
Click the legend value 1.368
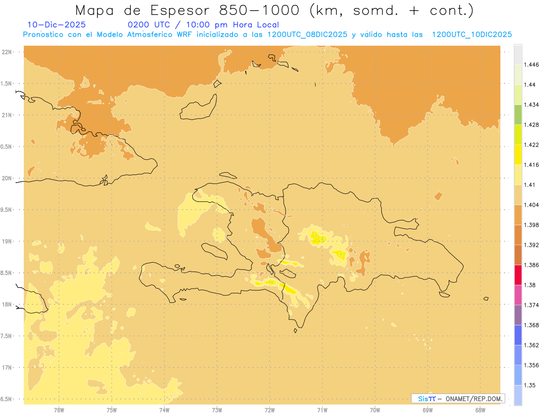click(532, 325)
